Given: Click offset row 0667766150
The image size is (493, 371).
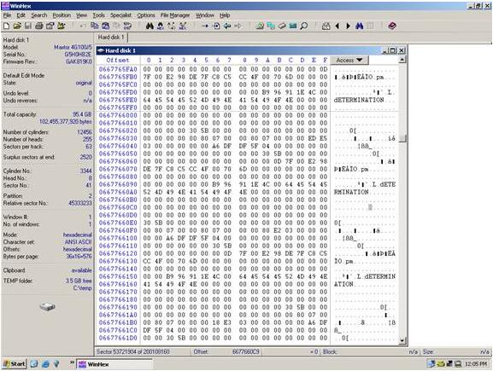Looking at the screenshot, I should pyautogui.click(x=118, y=276).
